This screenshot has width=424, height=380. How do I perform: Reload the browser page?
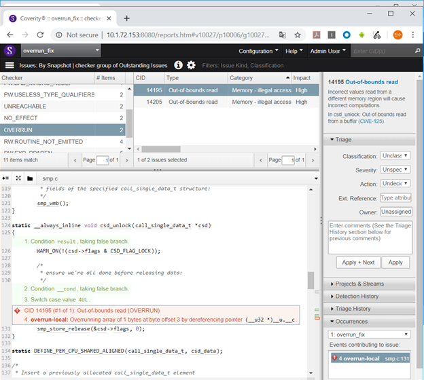(x=41, y=35)
